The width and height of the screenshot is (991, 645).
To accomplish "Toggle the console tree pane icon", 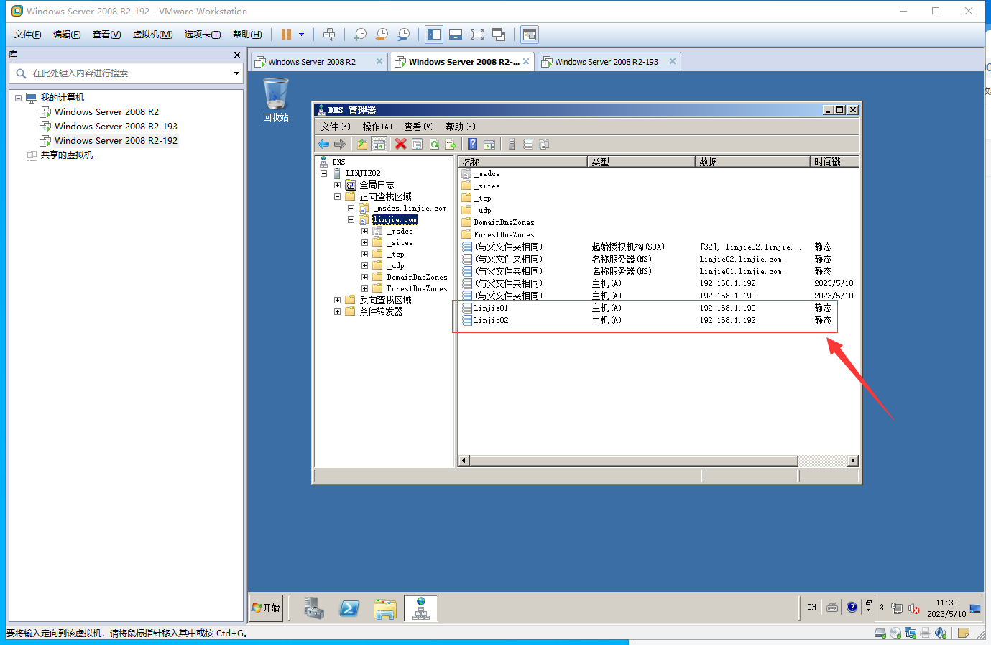I will click(379, 145).
